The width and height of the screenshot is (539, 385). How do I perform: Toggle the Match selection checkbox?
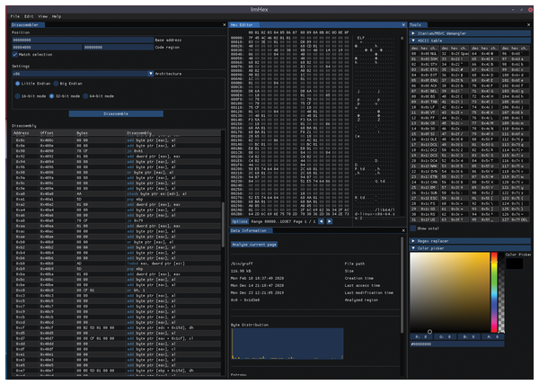[x=14, y=54]
